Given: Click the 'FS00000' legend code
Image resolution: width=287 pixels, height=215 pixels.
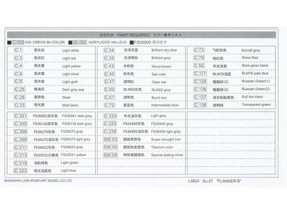Looking at the screenshot, I should (x=142, y=42).
